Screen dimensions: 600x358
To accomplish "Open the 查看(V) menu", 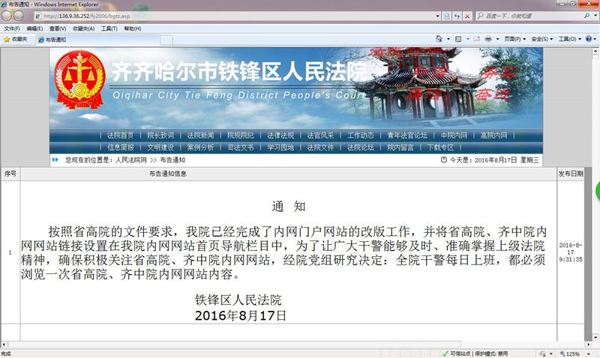I will (58, 28).
